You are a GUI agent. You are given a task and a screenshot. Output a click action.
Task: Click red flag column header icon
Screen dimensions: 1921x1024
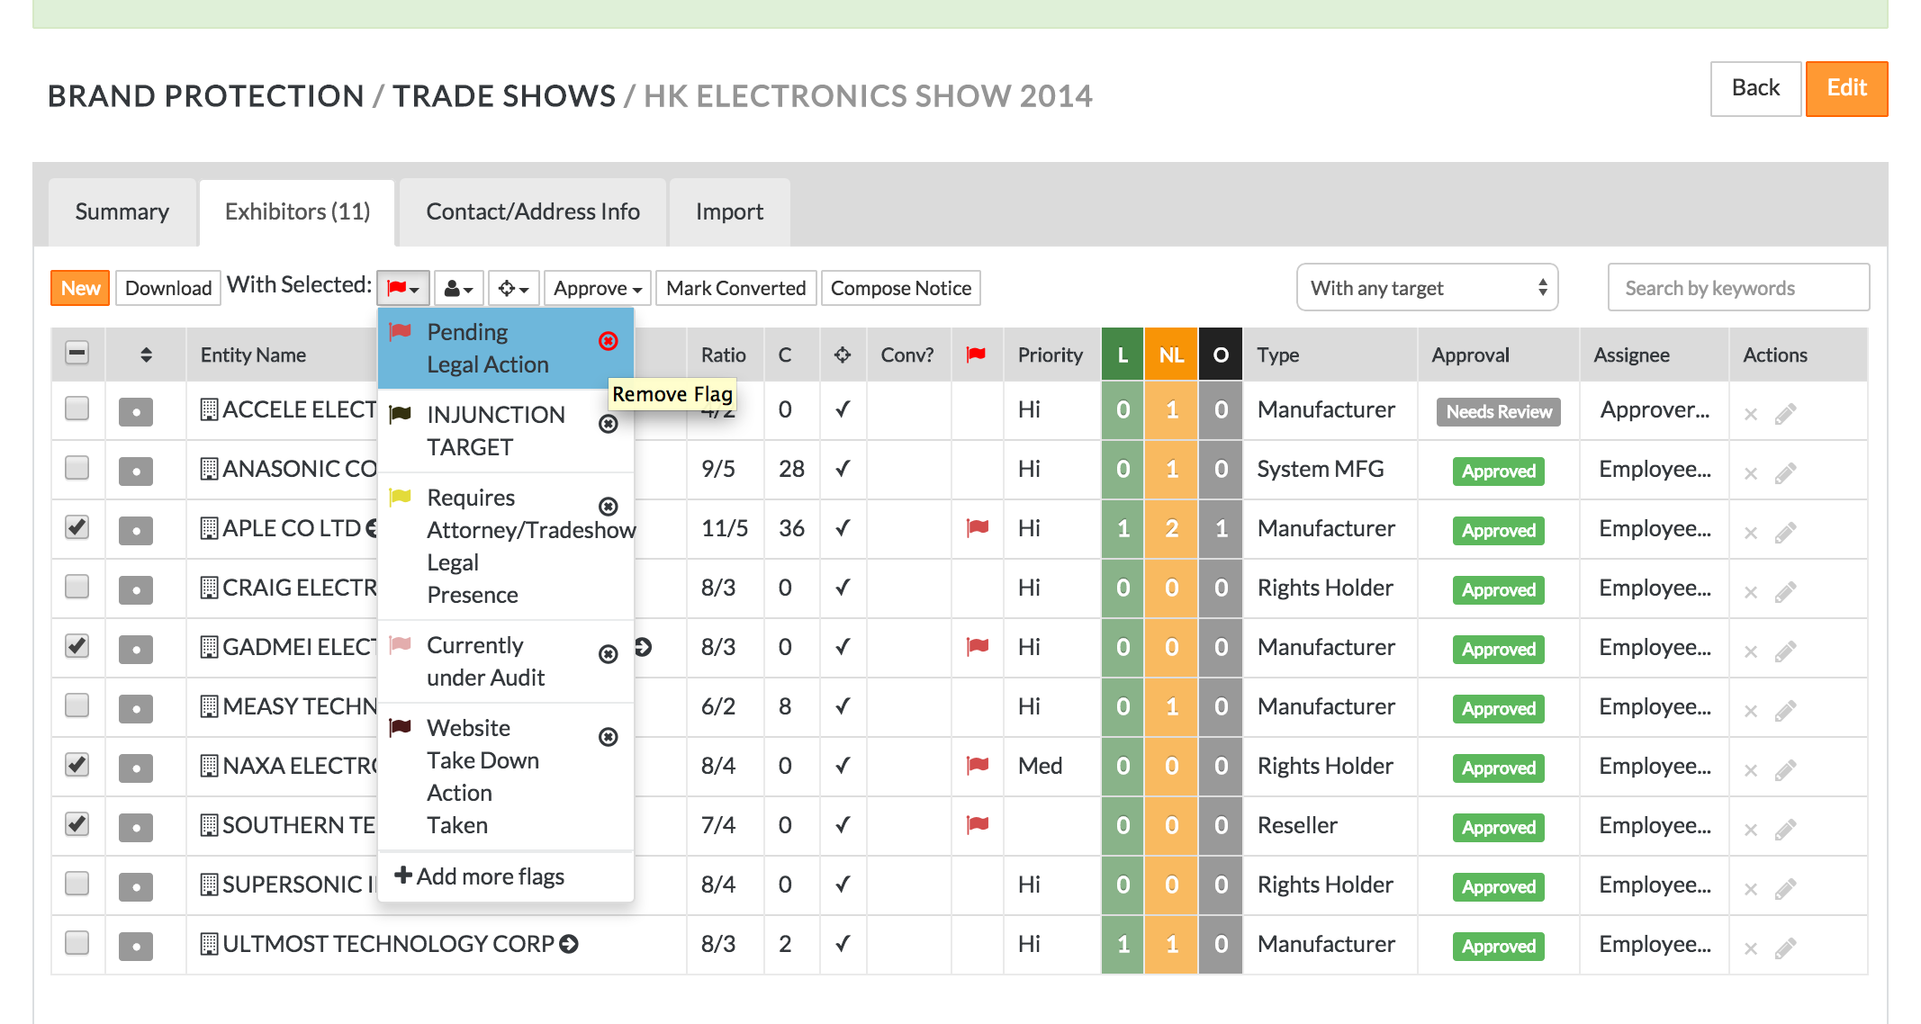[x=976, y=355]
